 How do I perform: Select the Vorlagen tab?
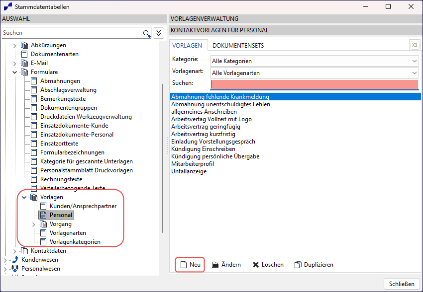pos(187,45)
